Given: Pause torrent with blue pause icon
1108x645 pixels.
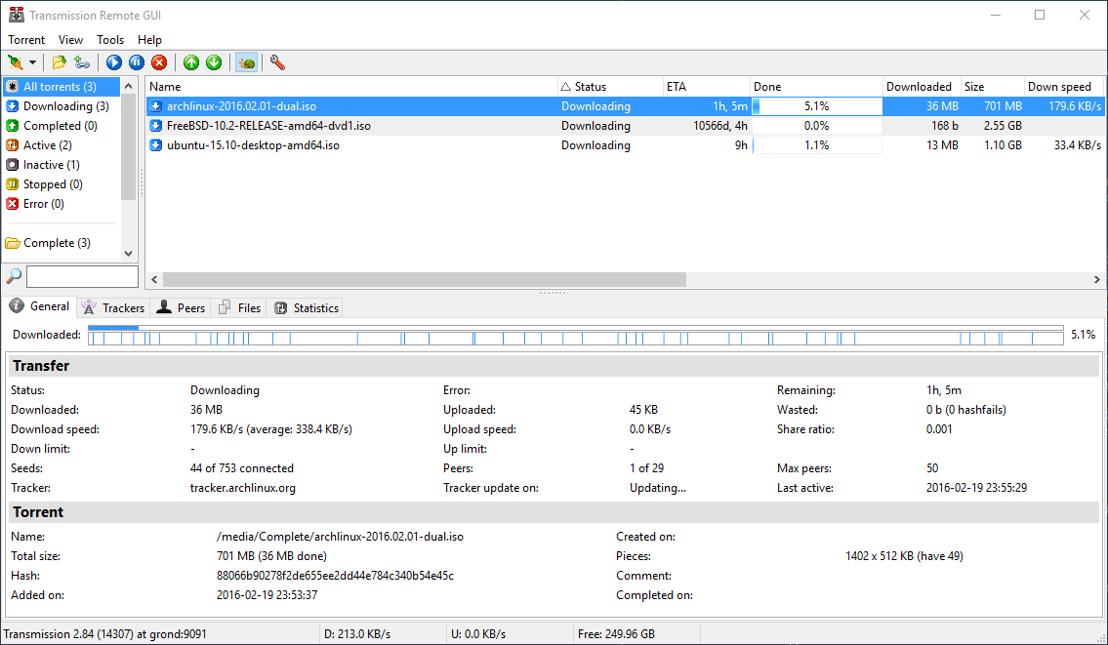Looking at the screenshot, I should pyautogui.click(x=137, y=62).
